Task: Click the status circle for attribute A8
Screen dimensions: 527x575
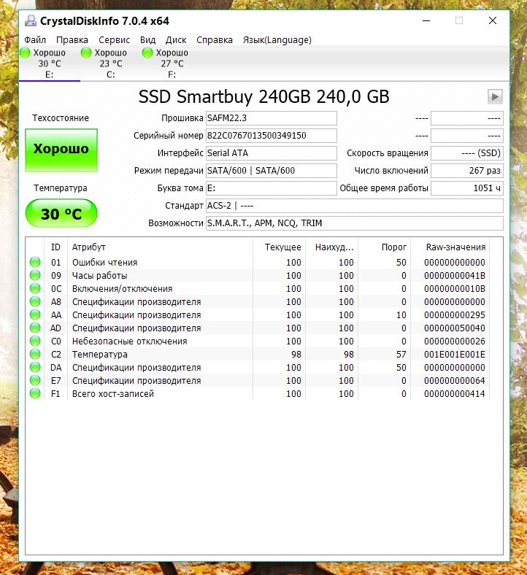Action: (x=35, y=302)
